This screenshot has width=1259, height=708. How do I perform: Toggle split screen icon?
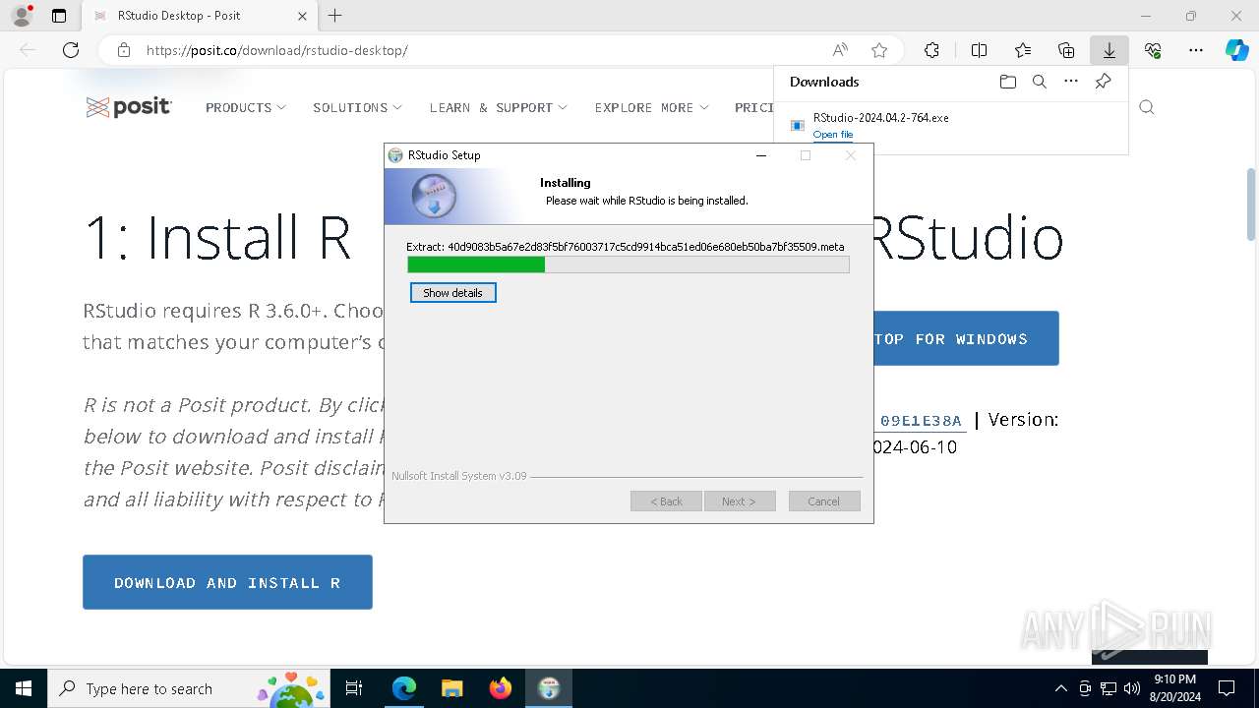(x=979, y=50)
